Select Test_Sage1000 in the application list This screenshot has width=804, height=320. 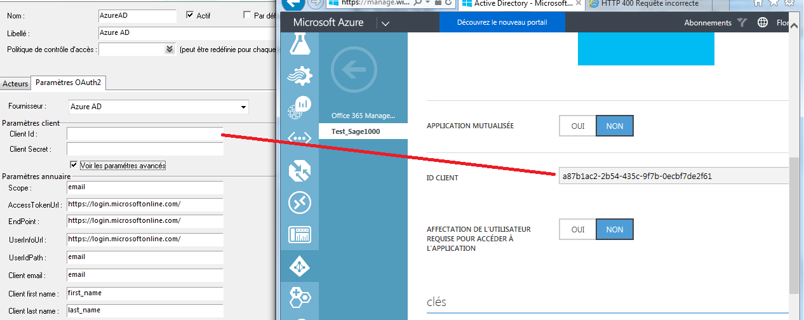point(363,131)
